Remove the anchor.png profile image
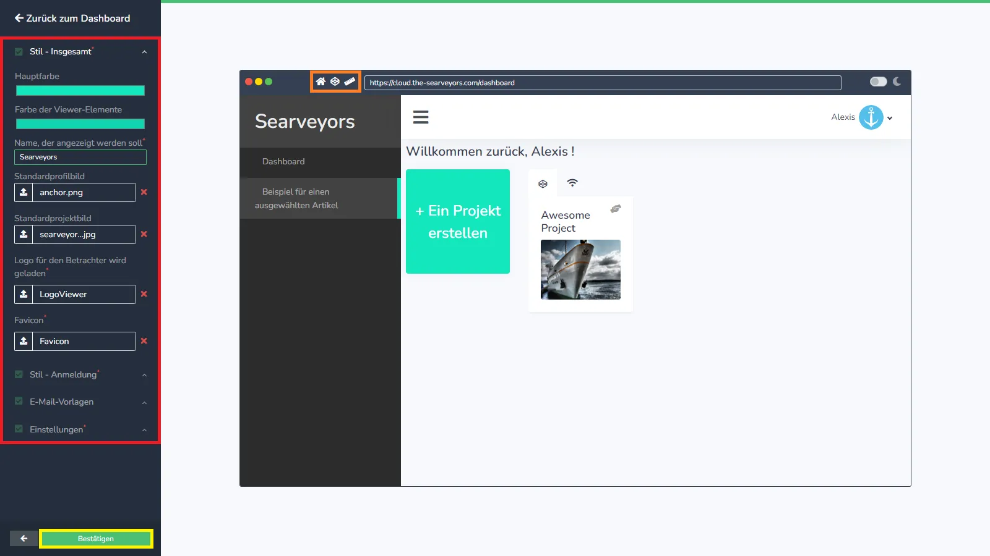 (x=144, y=192)
